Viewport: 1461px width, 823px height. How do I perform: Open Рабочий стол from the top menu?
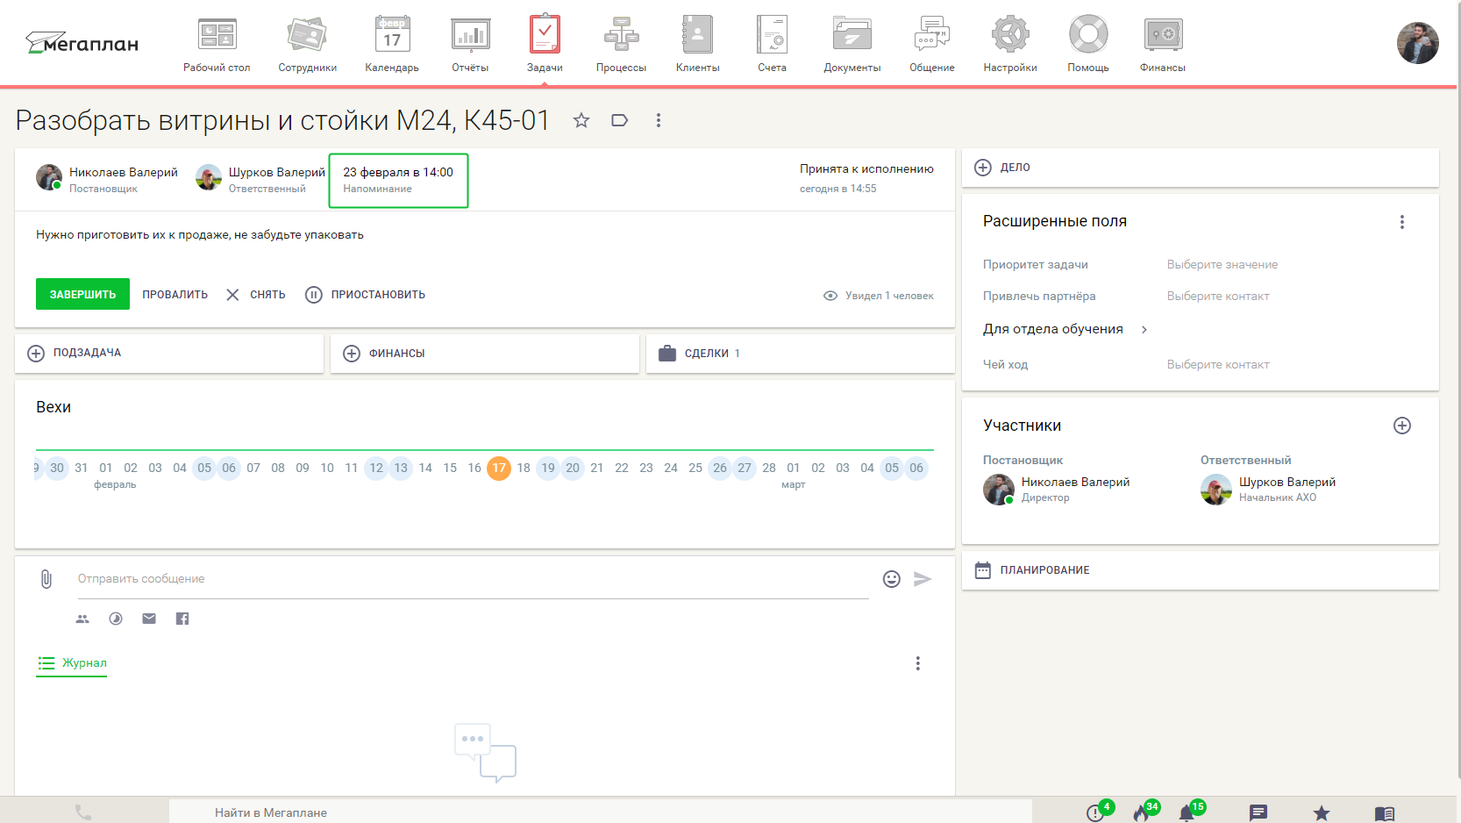(217, 44)
